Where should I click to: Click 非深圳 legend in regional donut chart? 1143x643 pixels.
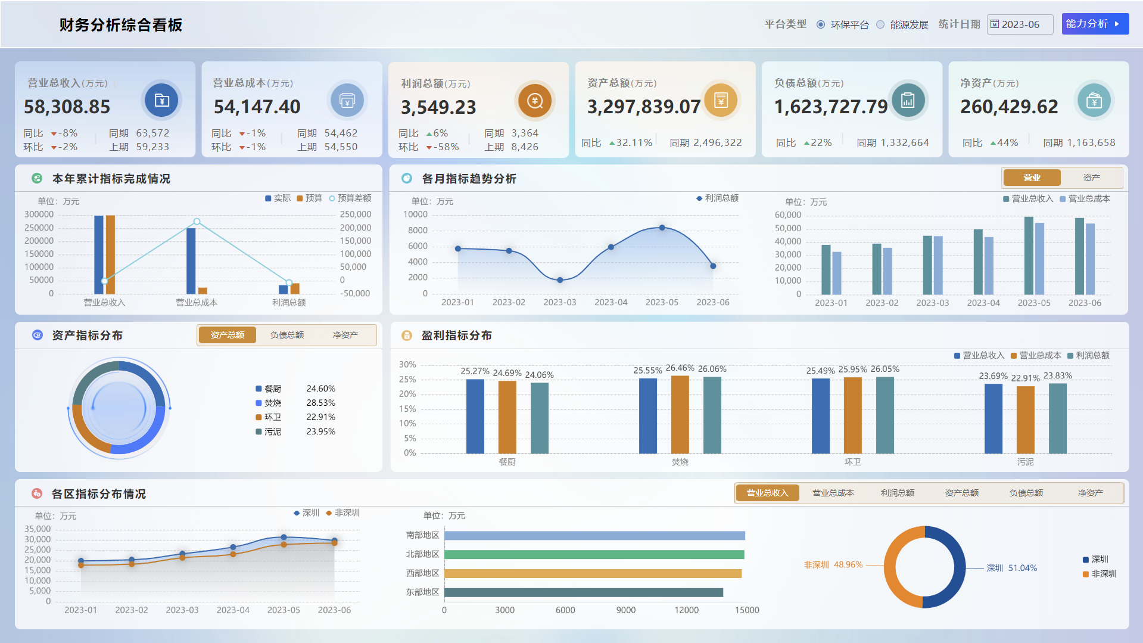coord(1100,574)
